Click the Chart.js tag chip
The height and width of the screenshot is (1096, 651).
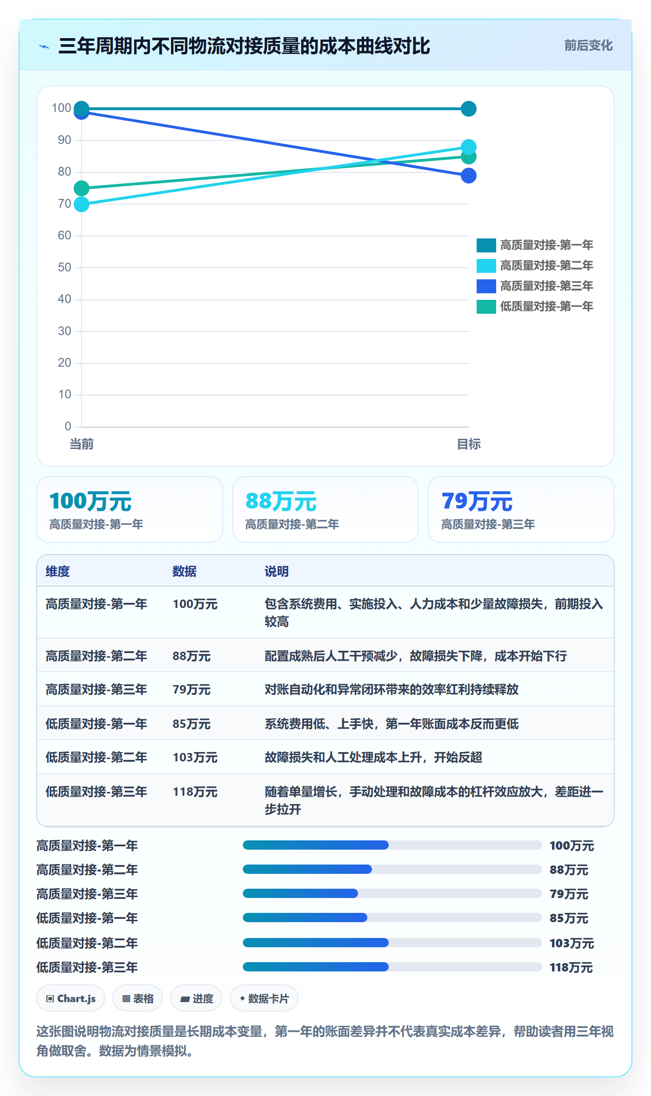click(x=71, y=998)
